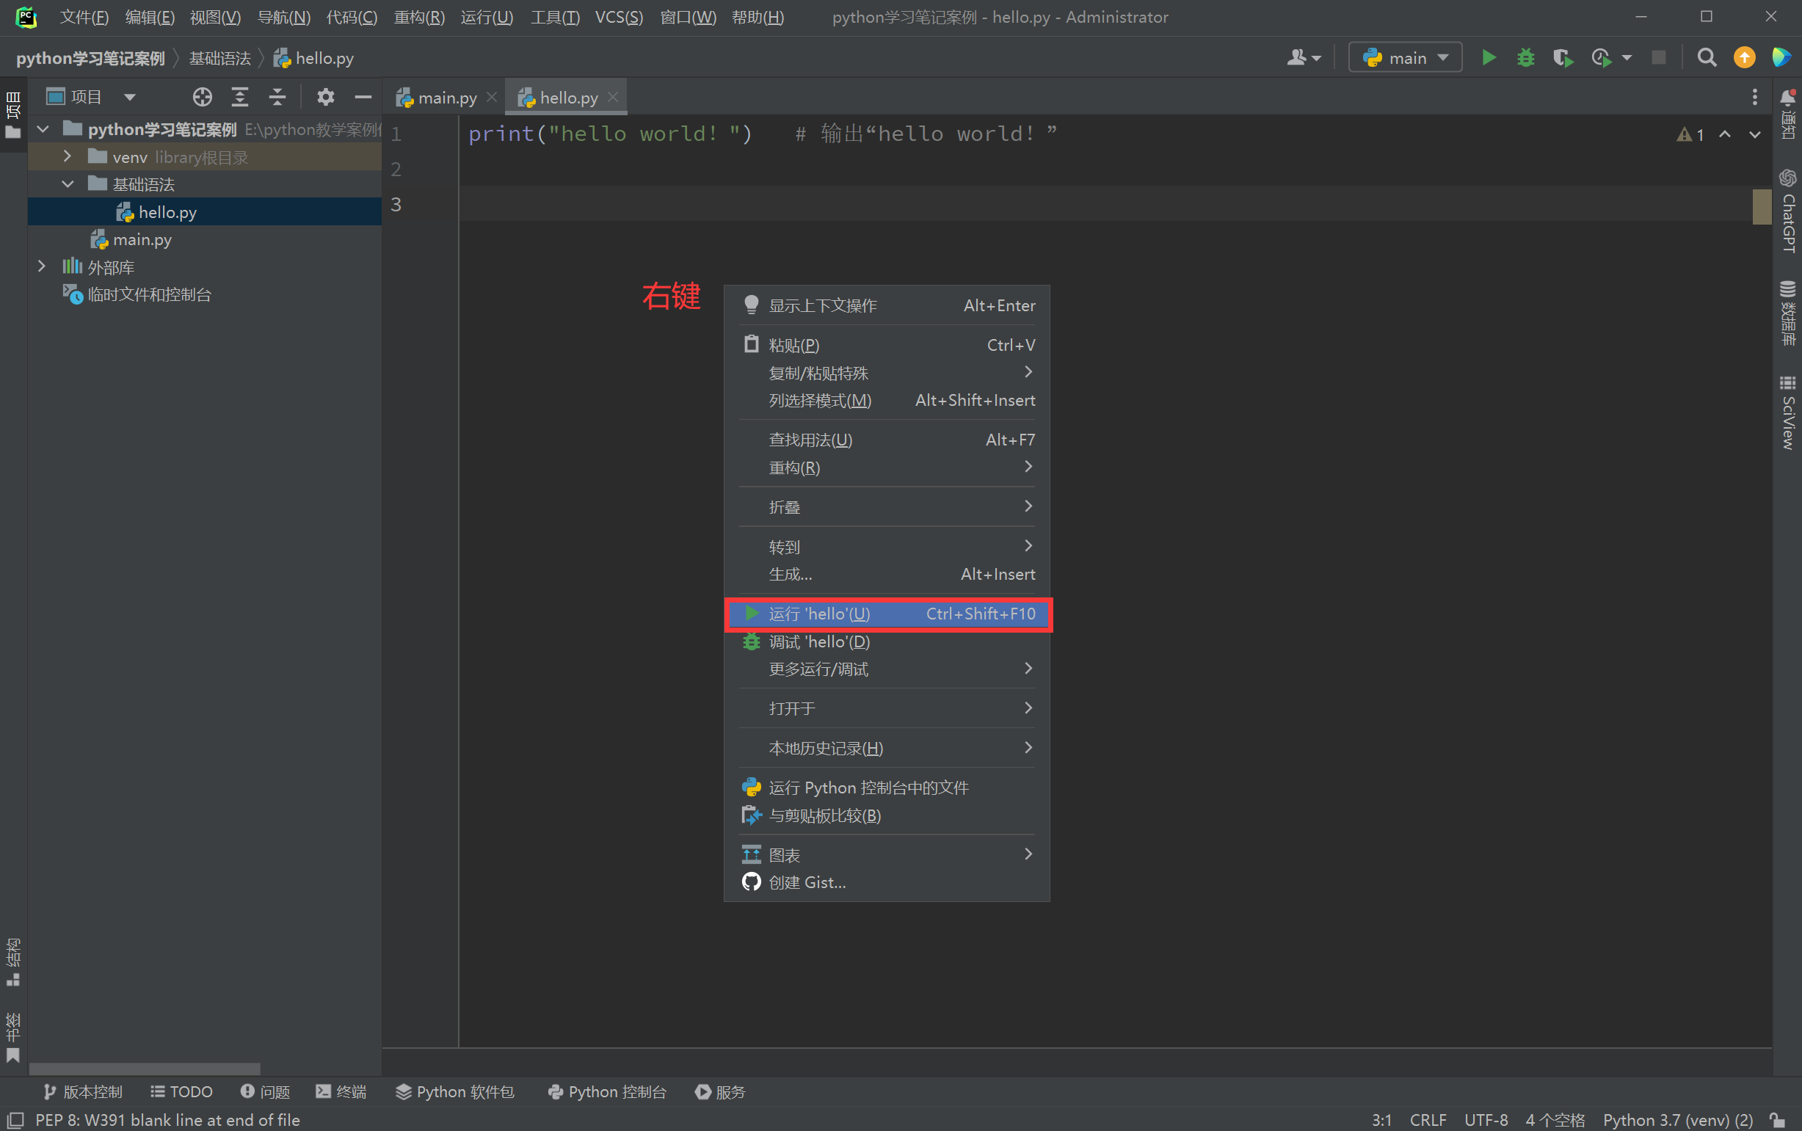Viewport: 1802px width, 1131px height.
Task: Click the green Run button in toolbar
Action: pos(1488,57)
